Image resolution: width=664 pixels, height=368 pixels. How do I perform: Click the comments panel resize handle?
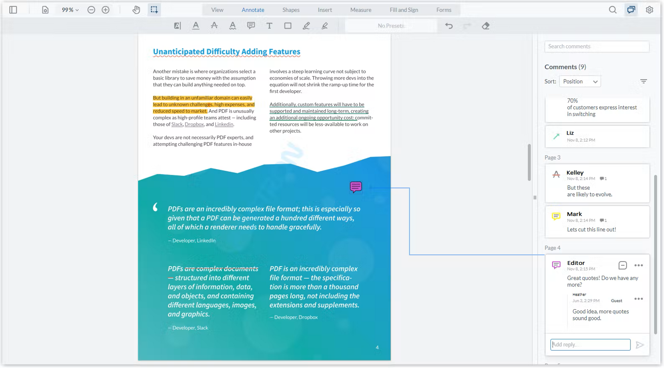(x=535, y=197)
